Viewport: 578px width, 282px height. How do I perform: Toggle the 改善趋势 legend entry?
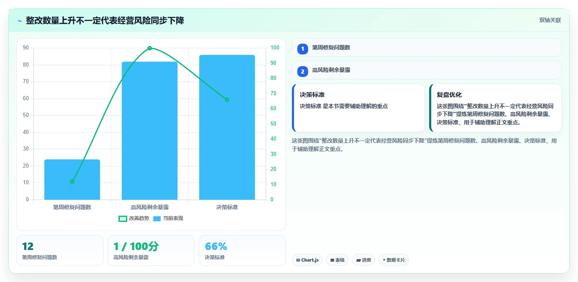tap(134, 218)
